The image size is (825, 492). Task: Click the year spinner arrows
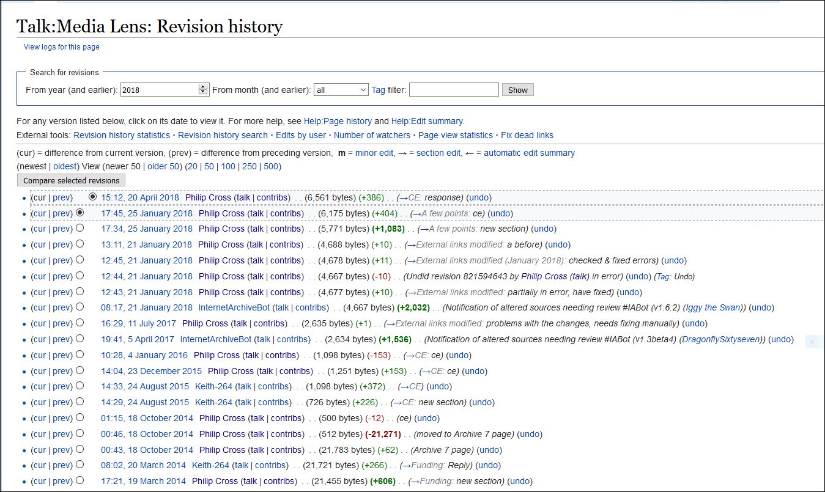204,90
